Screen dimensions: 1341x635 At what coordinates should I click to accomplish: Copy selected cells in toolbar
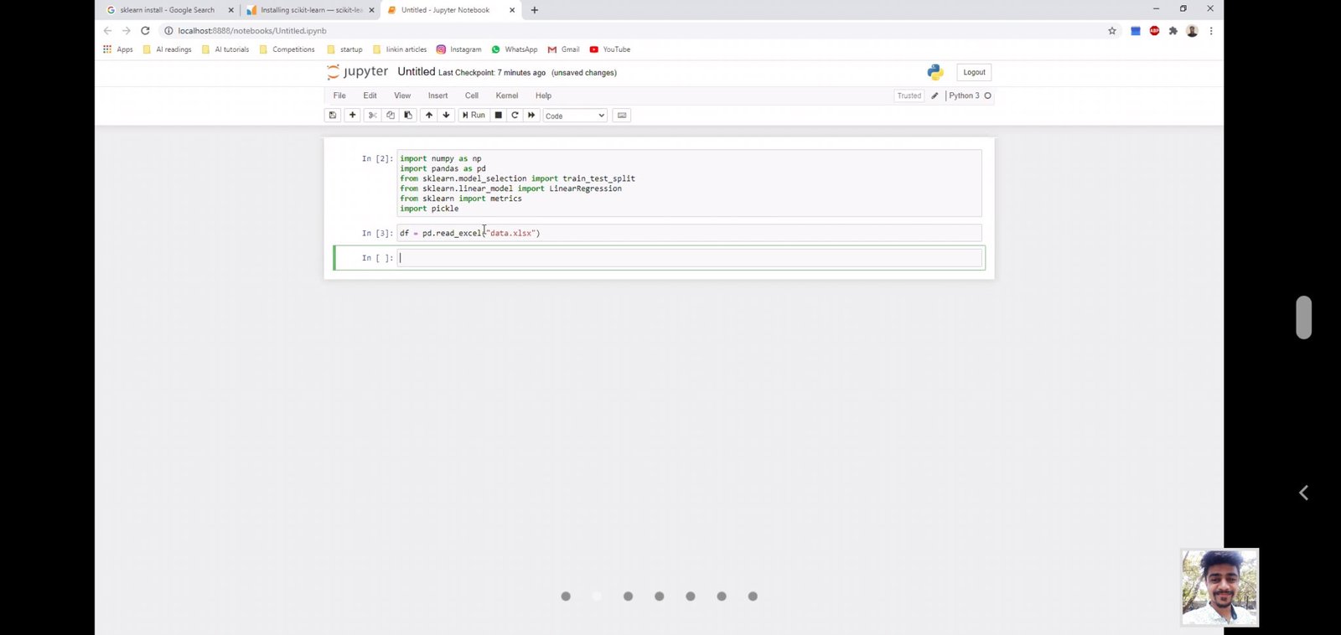391,116
